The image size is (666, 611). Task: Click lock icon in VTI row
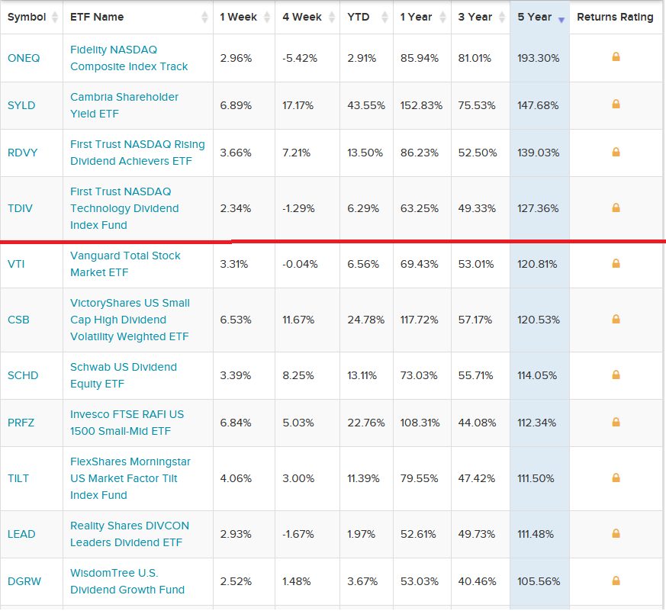pyautogui.click(x=616, y=263)
